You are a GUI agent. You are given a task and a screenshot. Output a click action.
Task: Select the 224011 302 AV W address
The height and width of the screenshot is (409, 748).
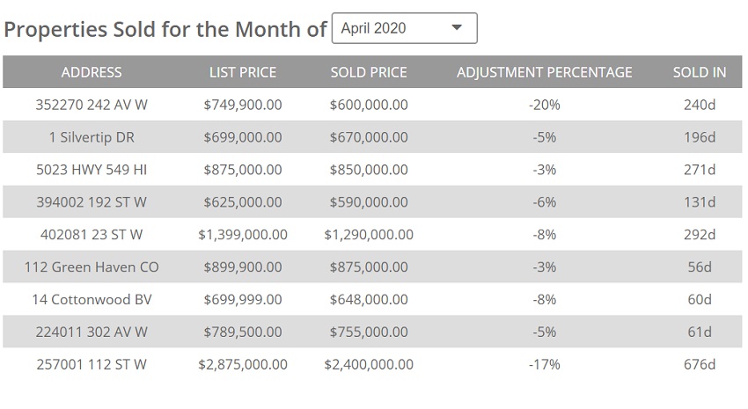[92, 332]
